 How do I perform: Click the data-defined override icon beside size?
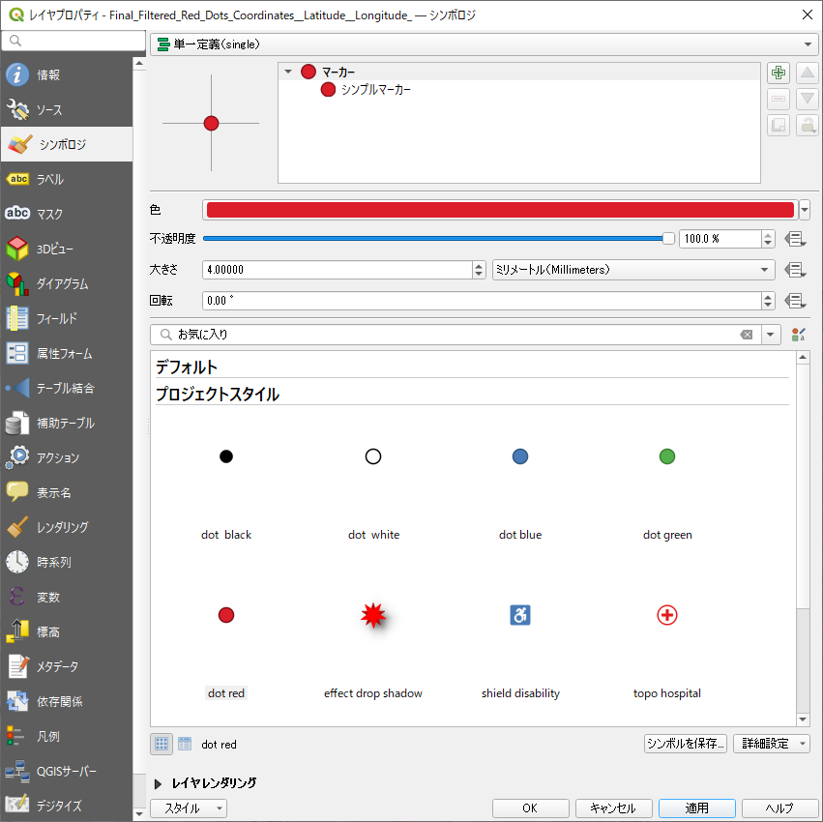(796, 270)
